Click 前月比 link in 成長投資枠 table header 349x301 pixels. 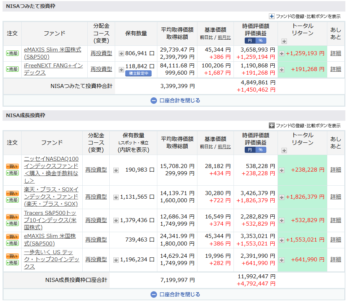[224, 146]
